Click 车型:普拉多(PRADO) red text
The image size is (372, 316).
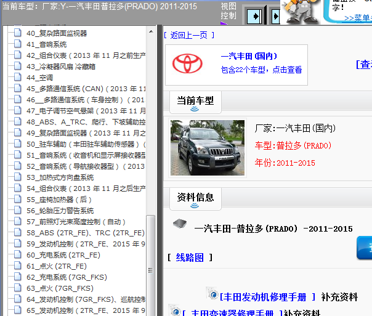[293, 145]
